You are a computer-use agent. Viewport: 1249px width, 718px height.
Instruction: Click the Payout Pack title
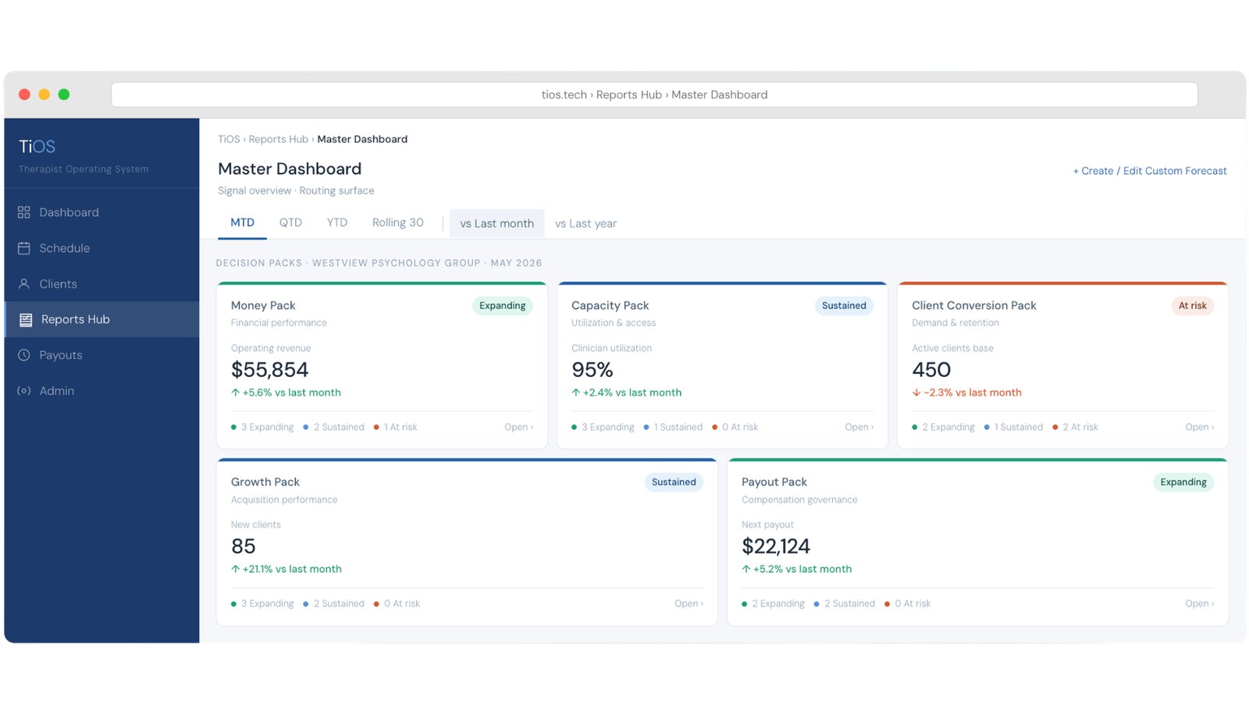[x=774, y=482]
